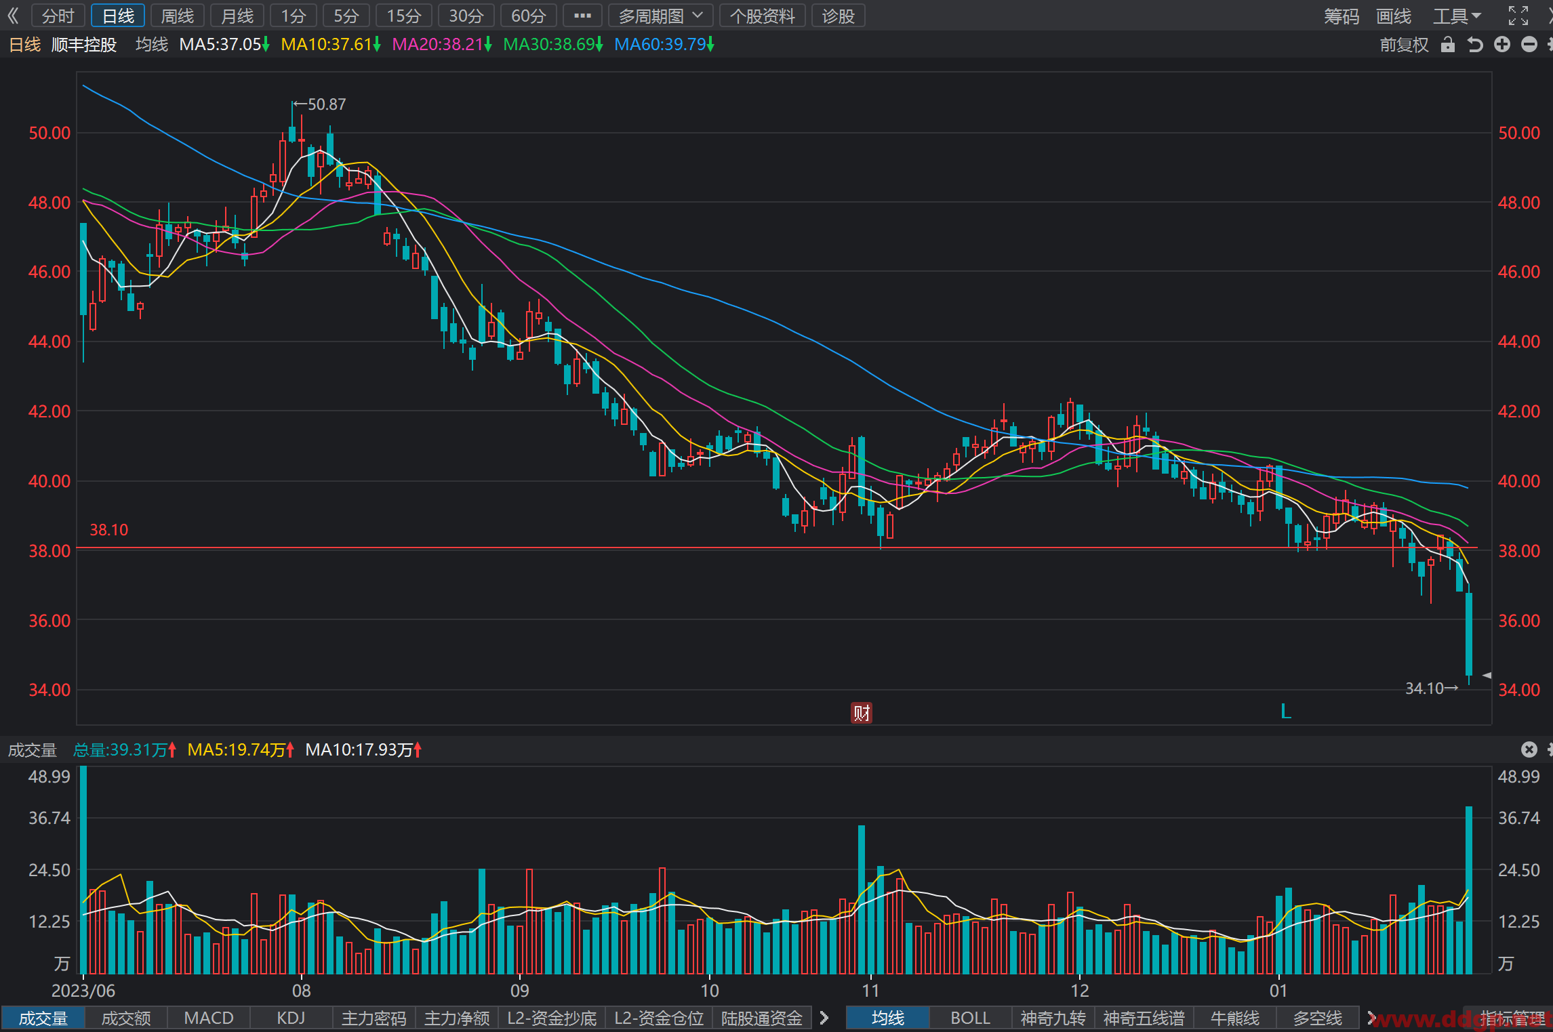
Task: Click the undo arrow icon in chart toolbar
Action: coord(1475,45)
